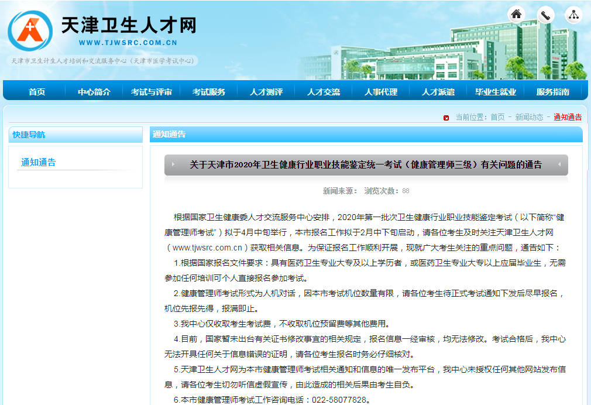
Task: Go to 毕业生就业 section
Action: 496,92
